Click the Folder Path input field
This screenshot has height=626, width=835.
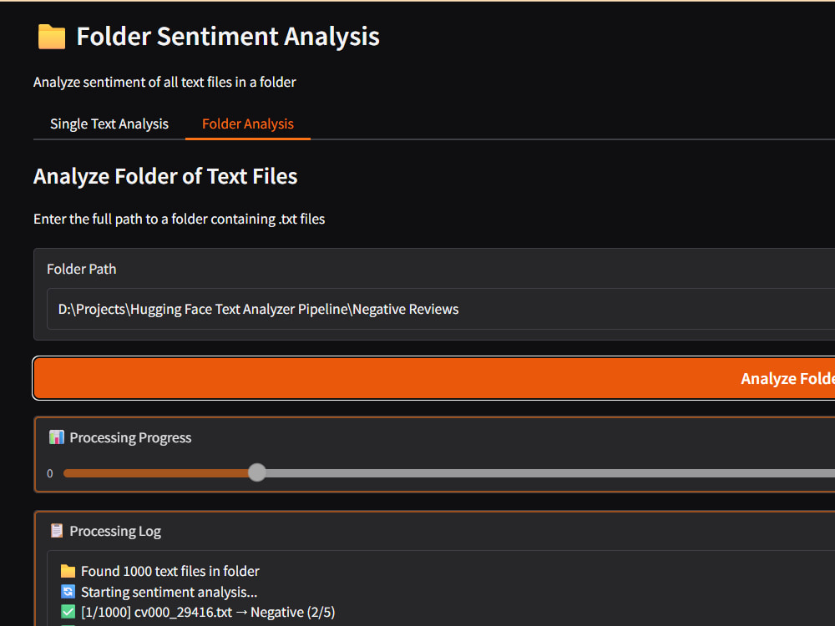(441, 310)
